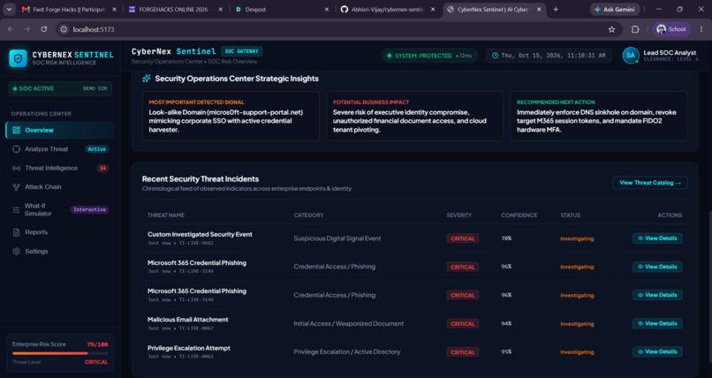
Task: Click the Threat Intelligence 14 count badge
Action: 102,168
